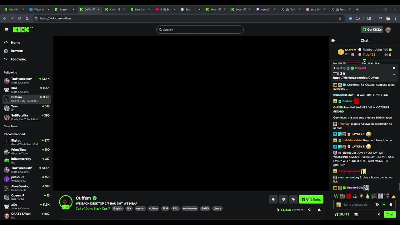400x225 pixels.
Task: Click the KICK logo
Action: click(22, 30)
